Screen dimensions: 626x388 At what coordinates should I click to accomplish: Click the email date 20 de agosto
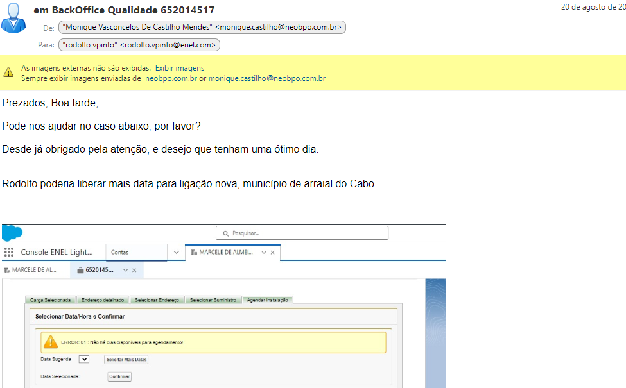pos(593,7)
